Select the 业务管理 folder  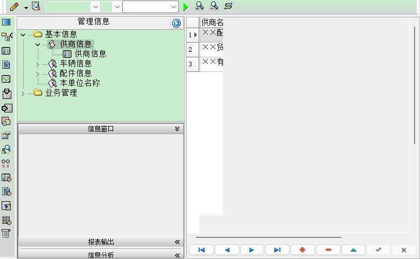tap(61, 93)
